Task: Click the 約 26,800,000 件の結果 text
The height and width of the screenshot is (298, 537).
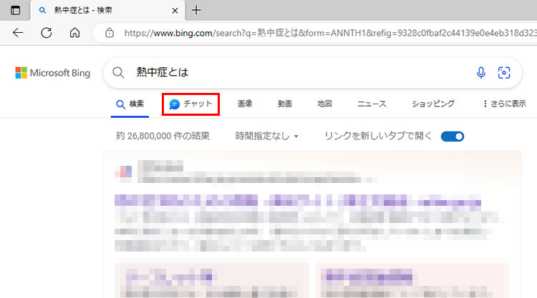Action: pyautogui.click(x=163, y=136)
